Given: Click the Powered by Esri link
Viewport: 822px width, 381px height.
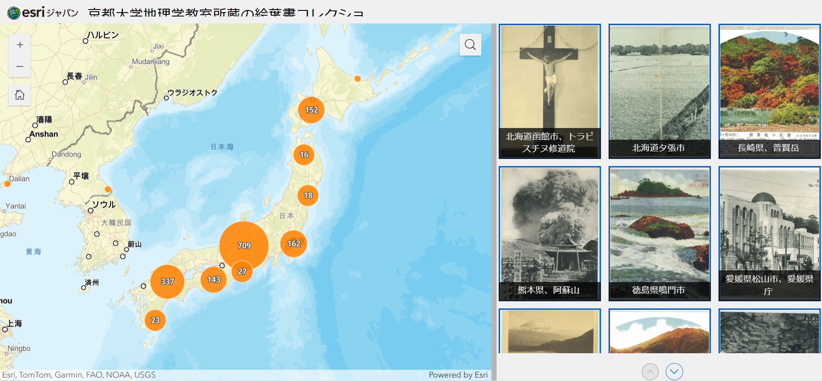Looking at the screenshot, I should (x=458, y=375).
